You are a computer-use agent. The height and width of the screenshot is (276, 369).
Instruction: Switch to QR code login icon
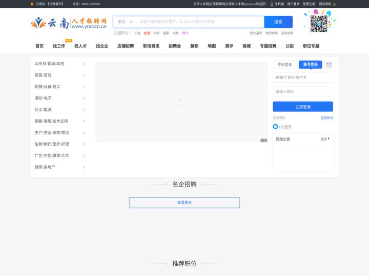(329, 64)
